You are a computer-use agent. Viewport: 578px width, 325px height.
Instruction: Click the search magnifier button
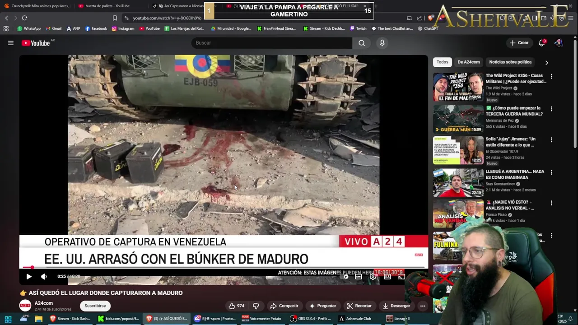[x=362, y=43]
